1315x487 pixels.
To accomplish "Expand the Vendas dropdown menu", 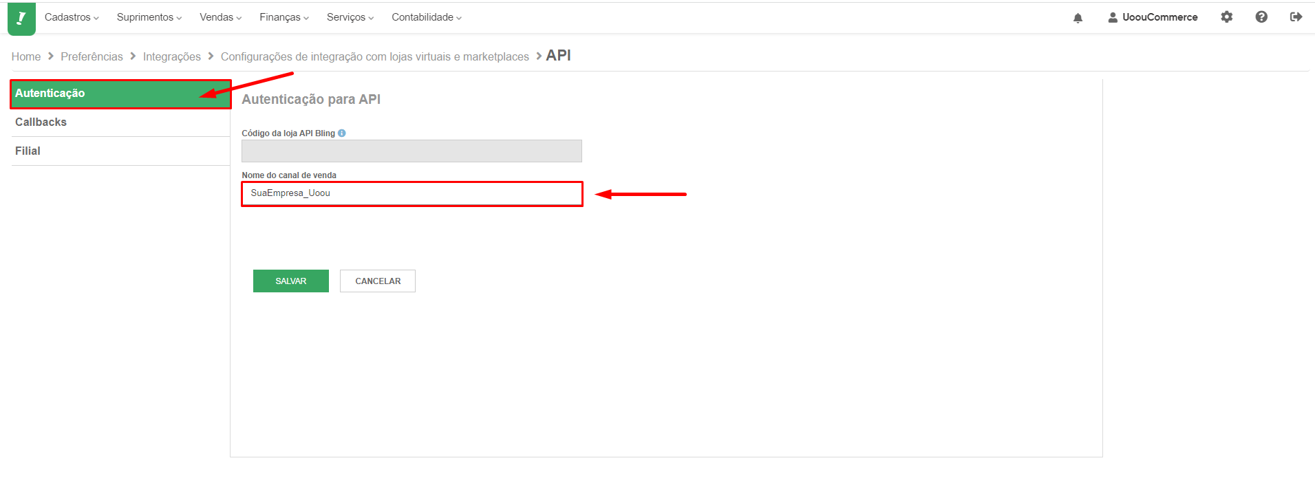I will coord(221,17).
